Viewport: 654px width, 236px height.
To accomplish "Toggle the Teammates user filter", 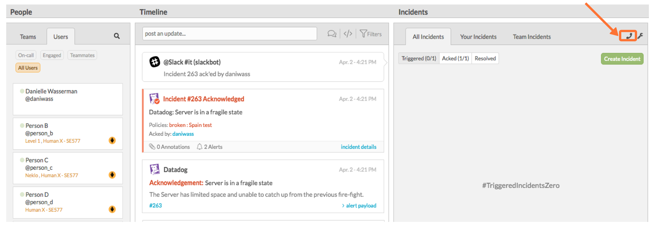I will coord(82,55).
